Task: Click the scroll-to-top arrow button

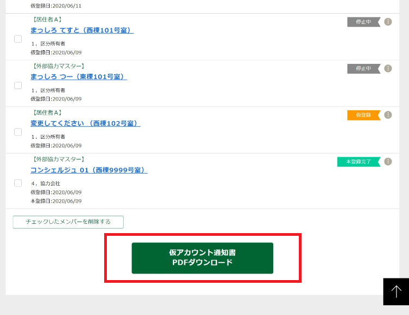Action: pyautogui.click(x=396, y=292)
